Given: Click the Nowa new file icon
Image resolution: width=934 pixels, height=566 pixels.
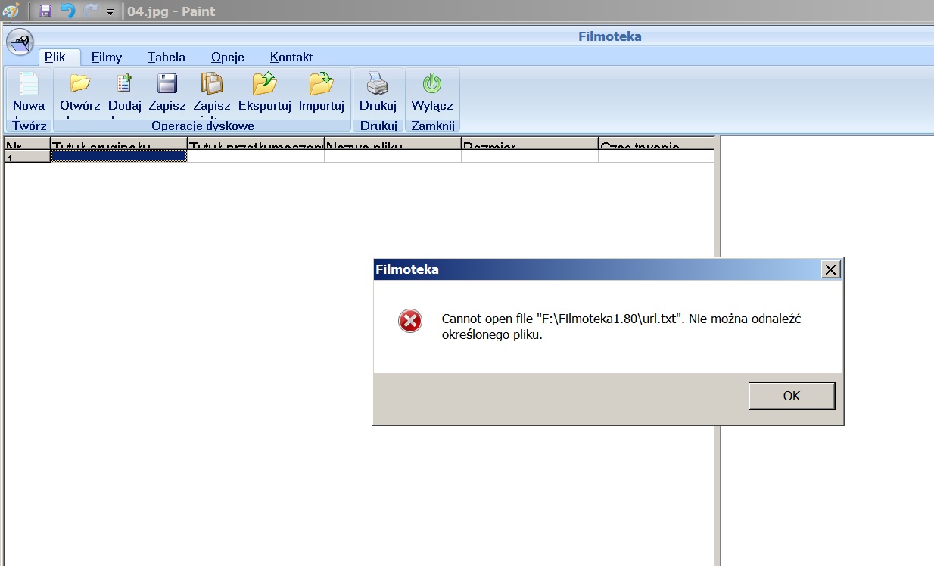Looking at the screenshot, I should point(29,84).
